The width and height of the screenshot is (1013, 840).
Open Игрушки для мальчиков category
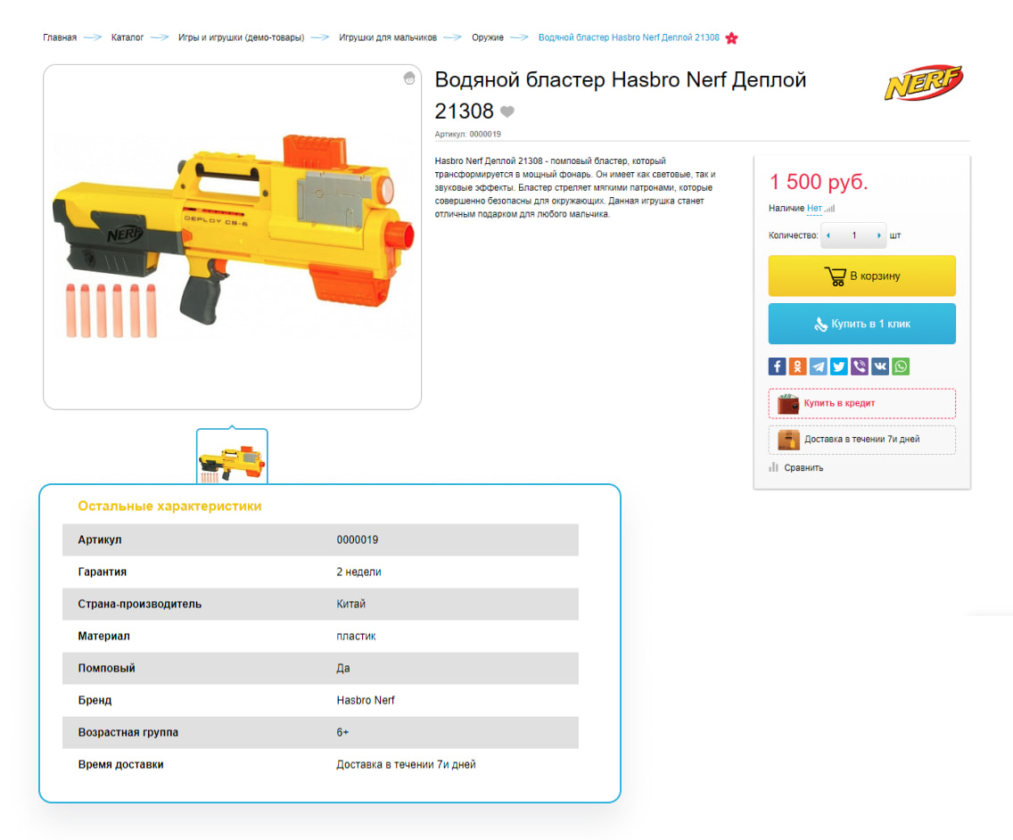[x=388, y=37]
